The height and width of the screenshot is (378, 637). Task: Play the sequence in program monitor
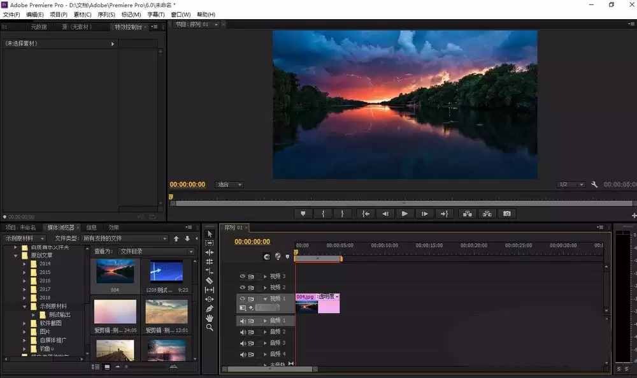click(x=404, y=214)
